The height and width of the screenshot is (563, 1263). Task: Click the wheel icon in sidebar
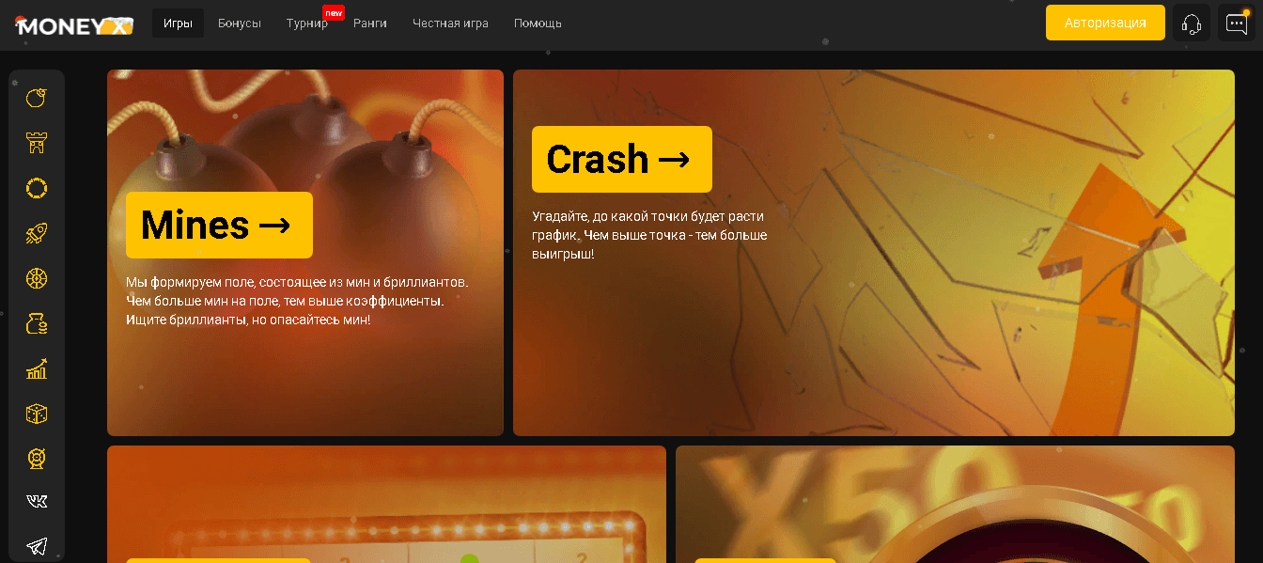click(x=37, y=278)
